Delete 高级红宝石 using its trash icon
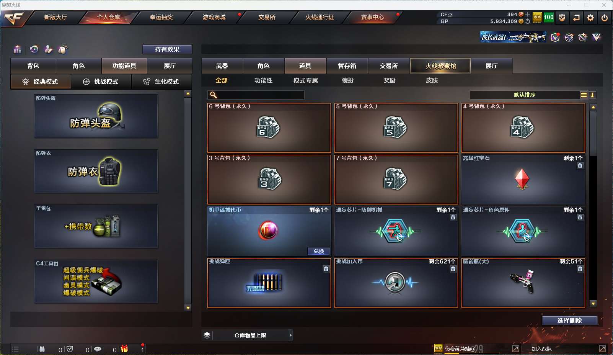Image resolution: width=613 pixels, height=355 pixels. pyautogui.click(x=580, y=165)
